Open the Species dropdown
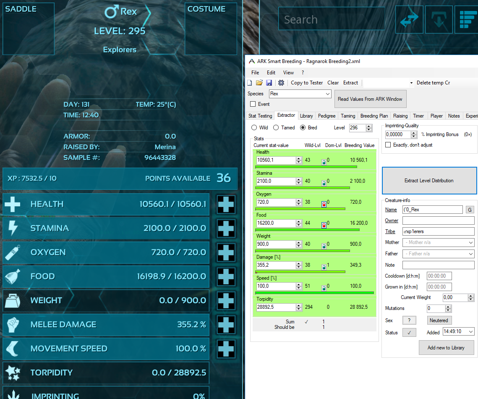478x399 pixels. [x=328, y=94]
